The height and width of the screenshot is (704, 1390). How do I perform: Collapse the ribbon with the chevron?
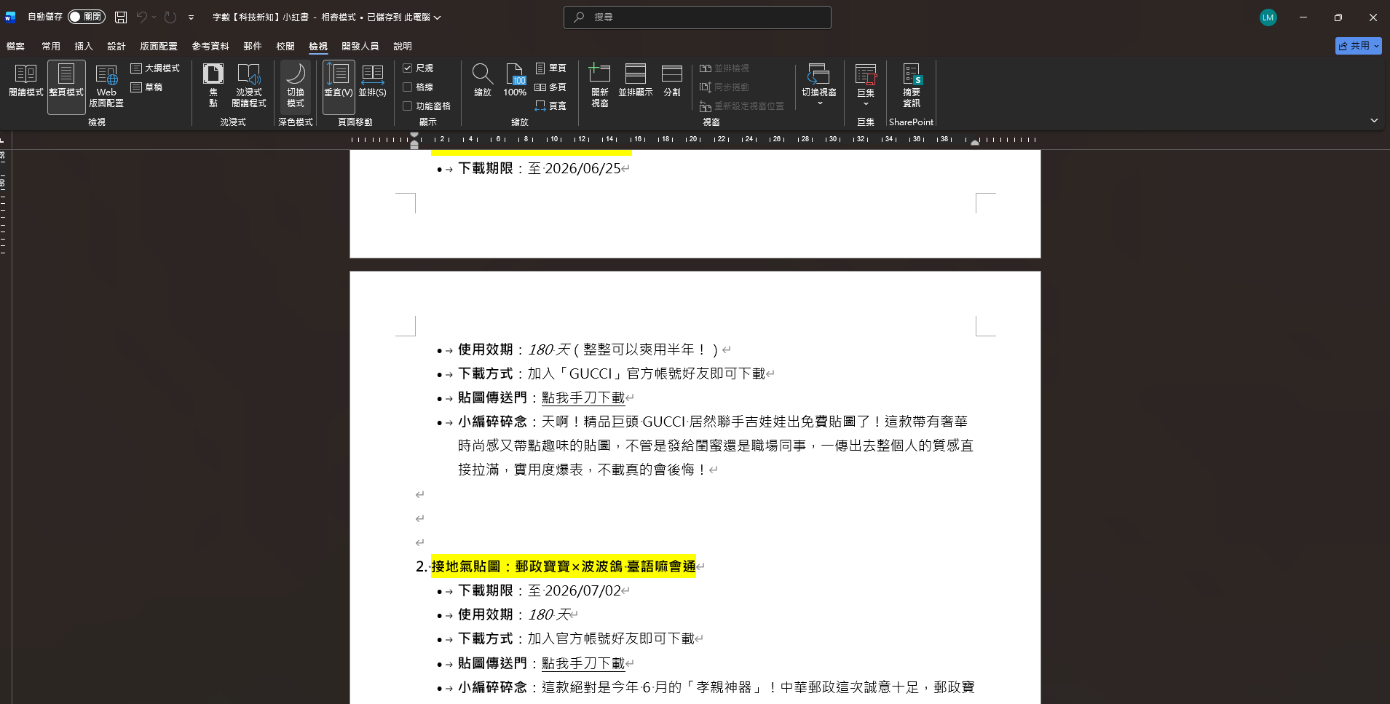pyautogui.click(x=1374, y=121)
